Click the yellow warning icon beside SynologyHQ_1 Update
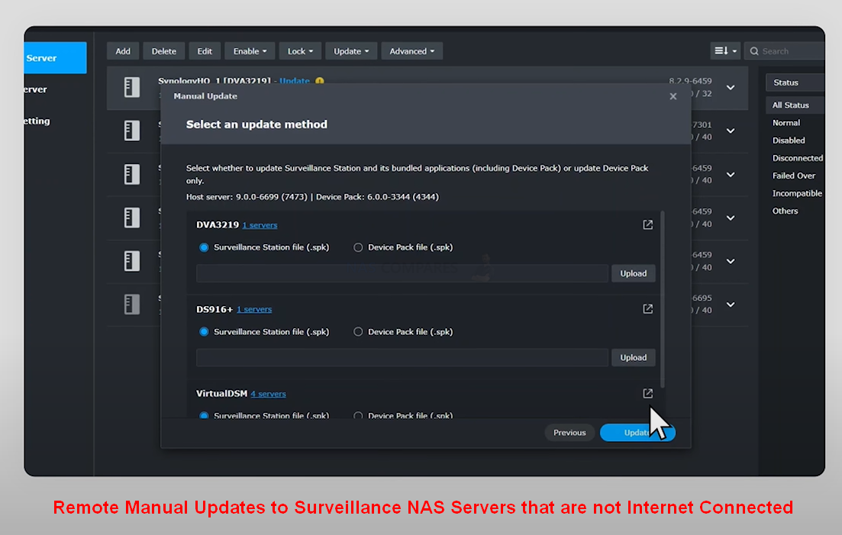The image size is (842, 535). pyautogui.click(x=320, y=81)
